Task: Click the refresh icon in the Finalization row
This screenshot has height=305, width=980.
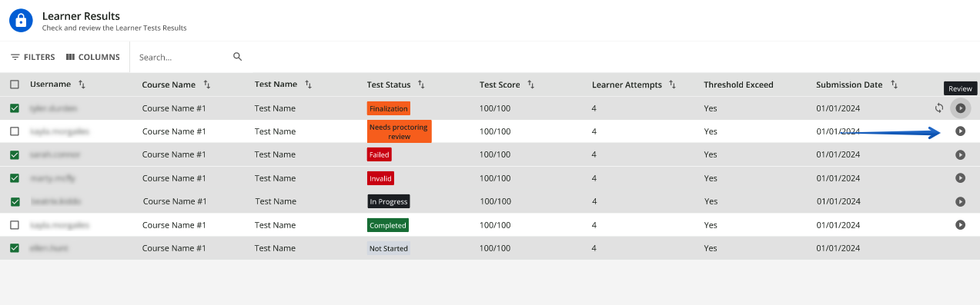Action: click(938, 108)
